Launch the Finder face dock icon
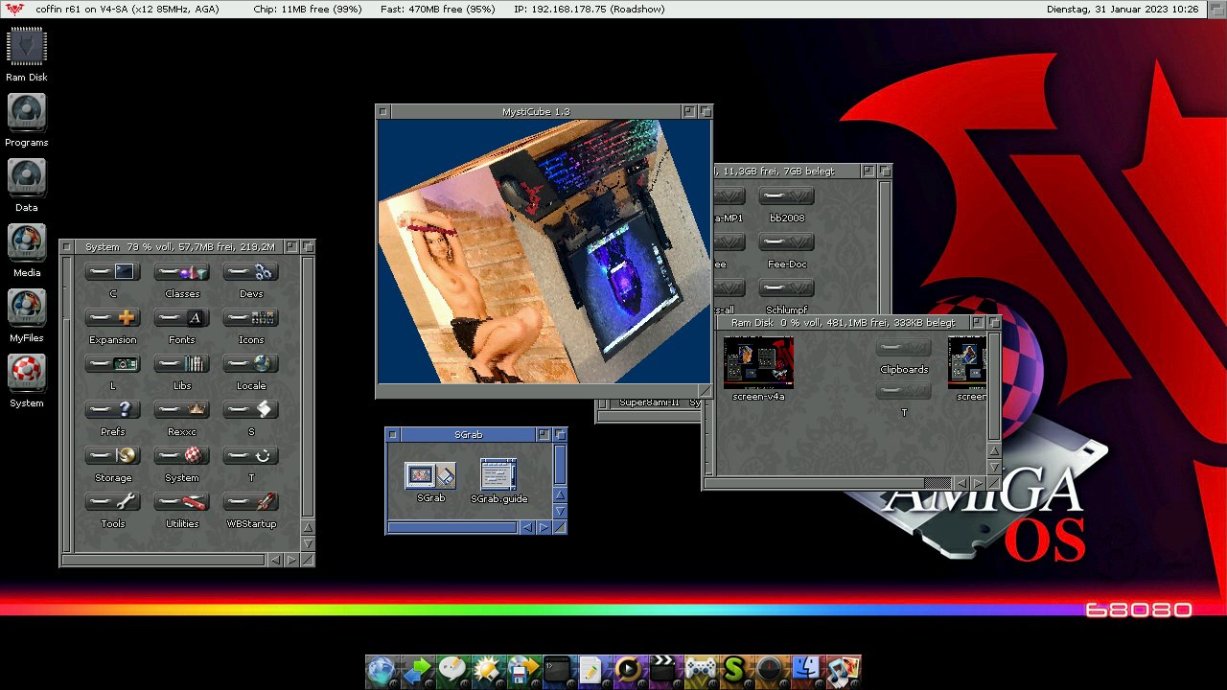The width and height of the screenshot is (1227, 690). [807, 670]
